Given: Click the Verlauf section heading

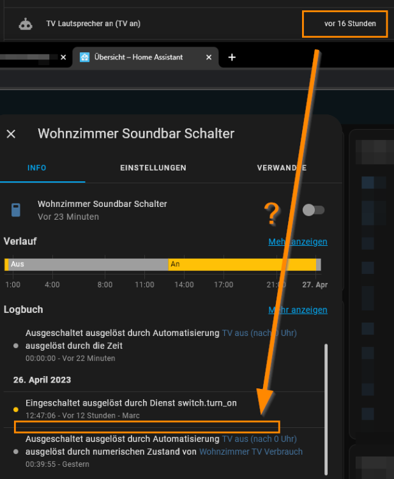Looking at the screenshot, I should tap(20, 241).
